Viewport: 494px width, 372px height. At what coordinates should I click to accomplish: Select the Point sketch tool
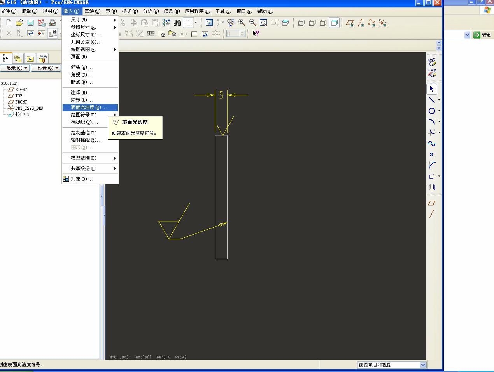tap(432, 154)
